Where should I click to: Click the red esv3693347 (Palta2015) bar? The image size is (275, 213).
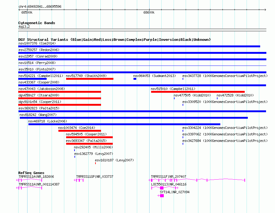[89, 144]
